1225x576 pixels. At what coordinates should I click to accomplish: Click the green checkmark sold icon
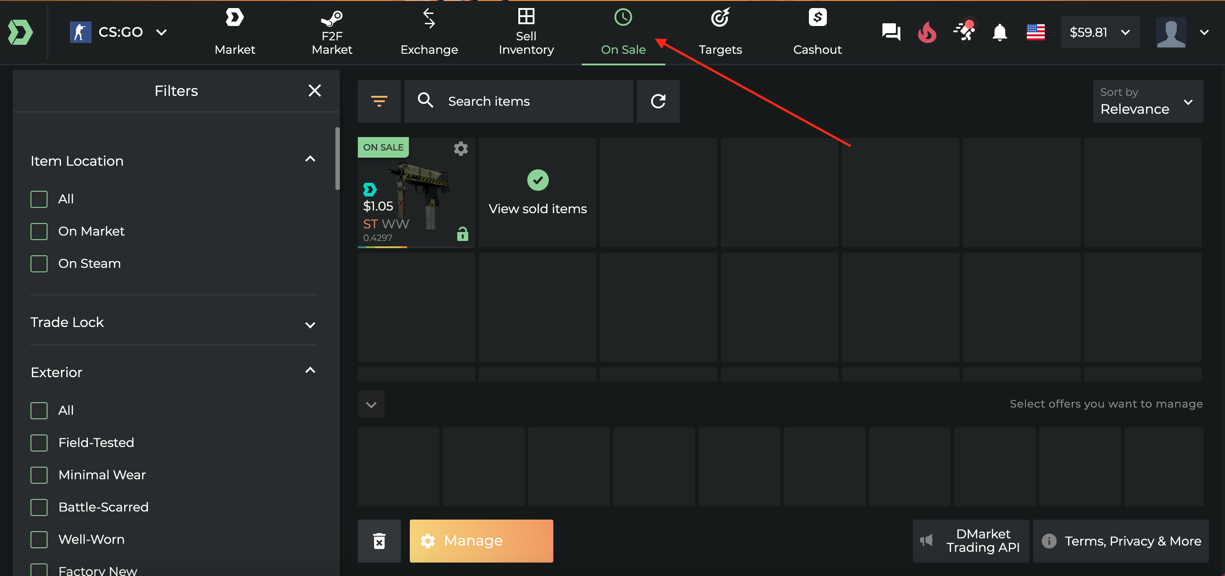pyautogui.click(x=537, y=180)
